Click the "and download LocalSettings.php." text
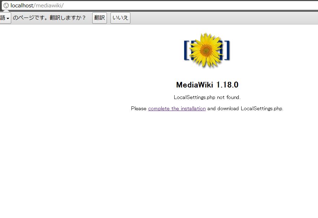The height and width of the screenshot is (218, 318). click(x=245, y=108)
